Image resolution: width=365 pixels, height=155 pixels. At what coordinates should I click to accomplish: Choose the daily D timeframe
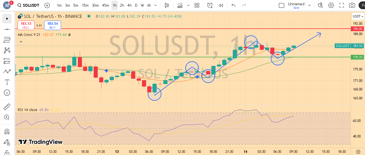pos(136,5)
